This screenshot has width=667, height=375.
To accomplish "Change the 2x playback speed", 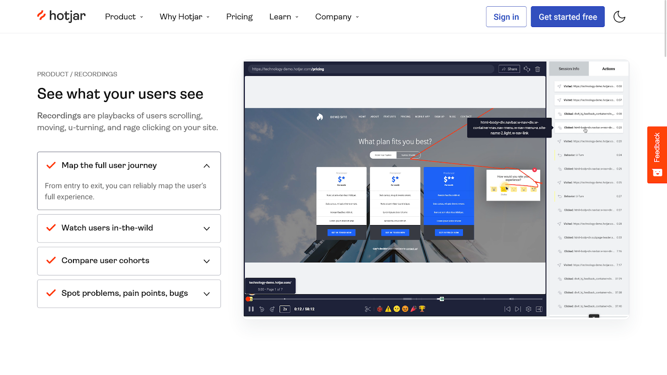I will [285, 309].
